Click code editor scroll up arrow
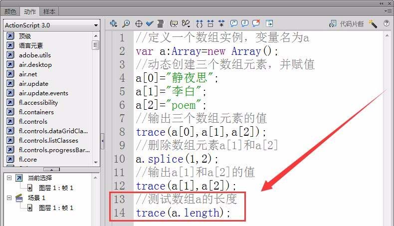The height and width of the screenshot is (226, 394). coord(387,36)
